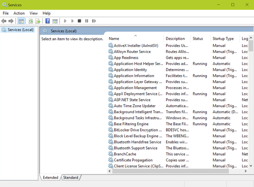
Task: Click 'Routes AllJo...' description cell
Action: point(177,51)
